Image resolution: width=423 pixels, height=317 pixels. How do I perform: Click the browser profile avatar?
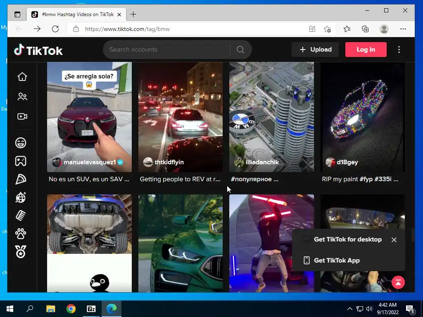(384, 29)
